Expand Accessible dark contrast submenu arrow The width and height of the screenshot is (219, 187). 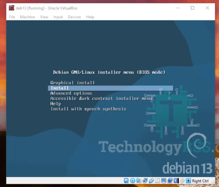click(x=169, y=98)
